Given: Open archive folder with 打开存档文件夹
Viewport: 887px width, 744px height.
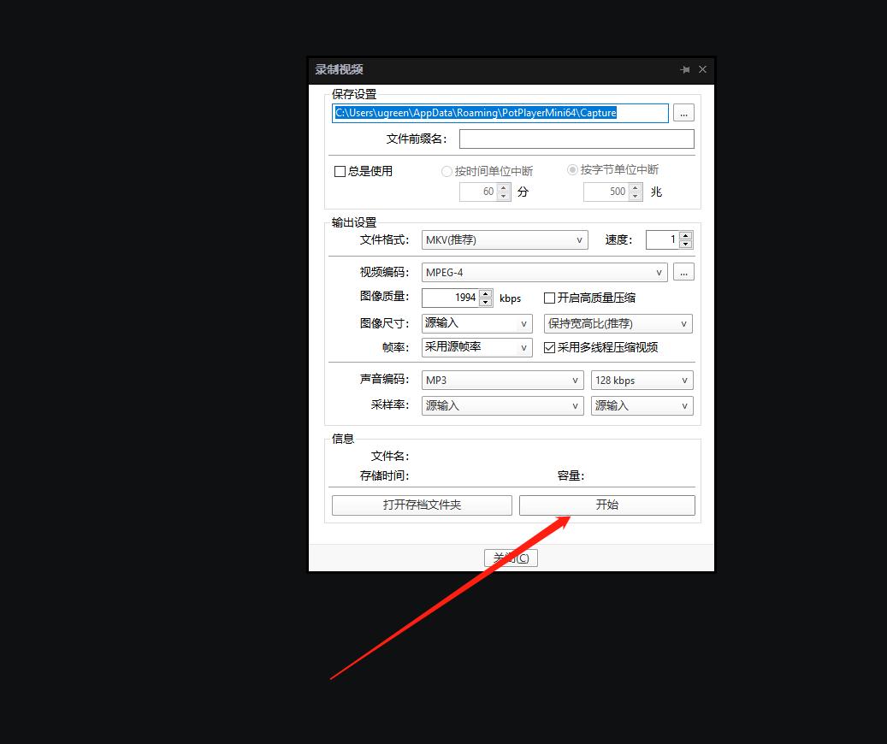Looking at the screenshot, I should tap(421, 505).
